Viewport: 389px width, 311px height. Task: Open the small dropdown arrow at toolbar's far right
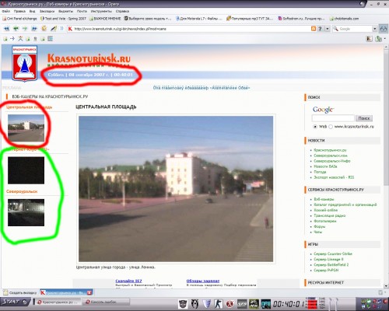[384, 39]
